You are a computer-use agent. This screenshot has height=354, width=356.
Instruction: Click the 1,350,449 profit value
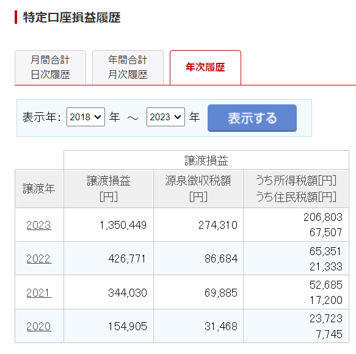click(123, 225)
